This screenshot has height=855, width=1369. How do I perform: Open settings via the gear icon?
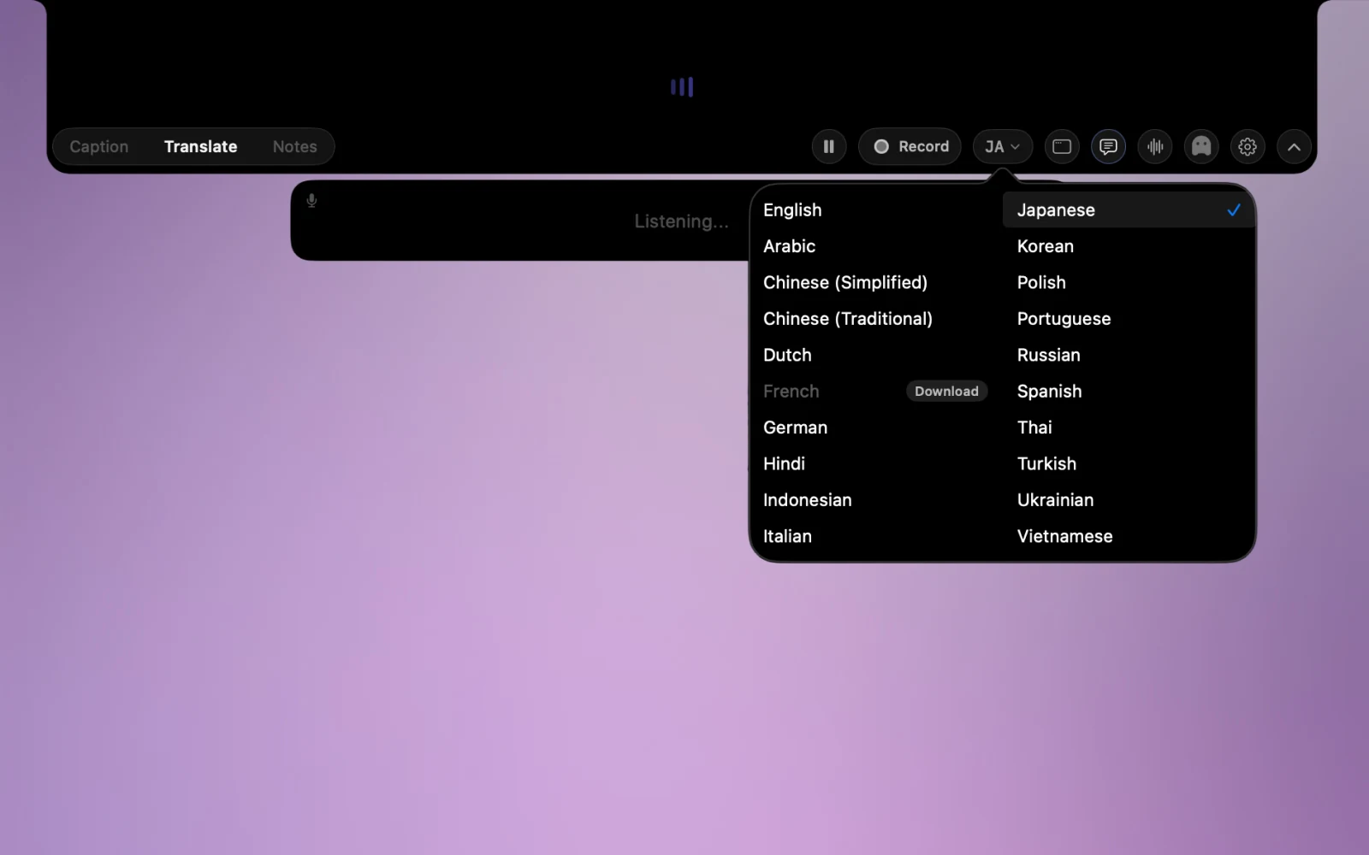click(1248, 146)
